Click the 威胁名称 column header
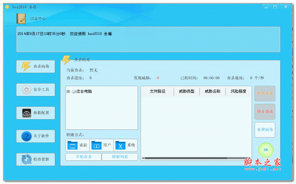Image resolution: width=296 pixels, height=184 pixels. (213, 92)
